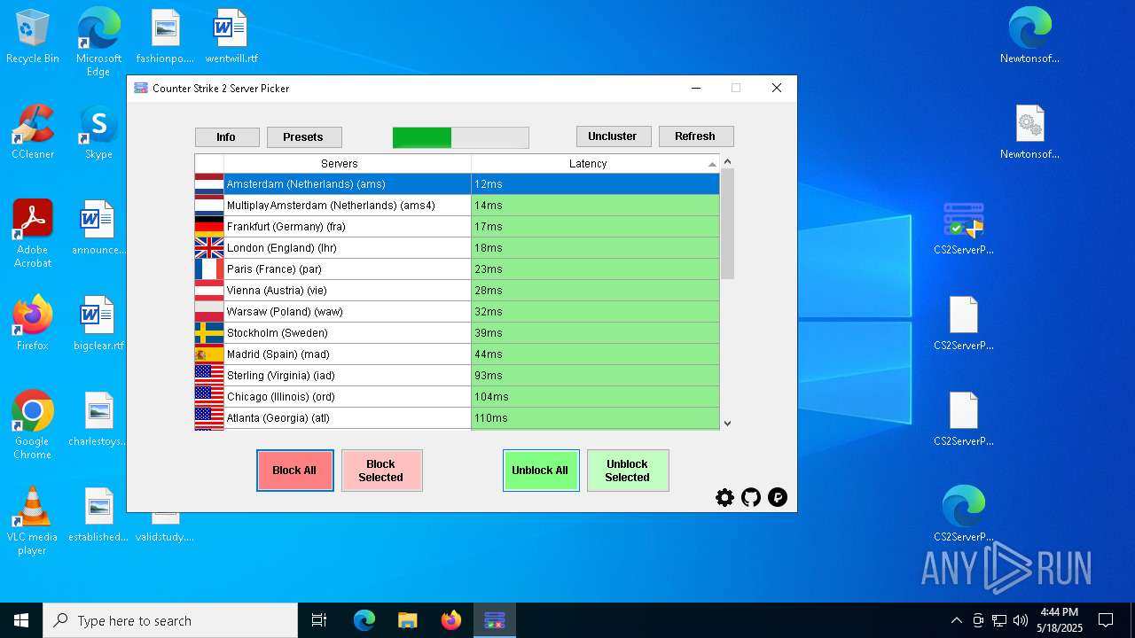Select Madrid (Spain) (mad) server

click(457, 354)
